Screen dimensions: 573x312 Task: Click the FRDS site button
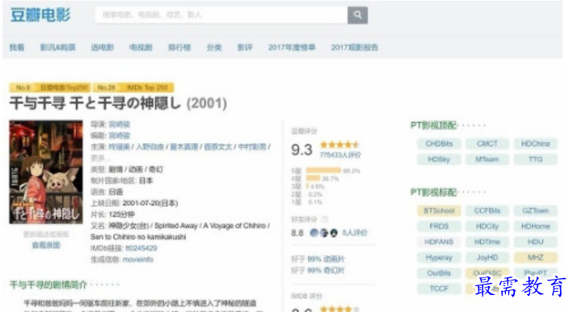point(439,226)
